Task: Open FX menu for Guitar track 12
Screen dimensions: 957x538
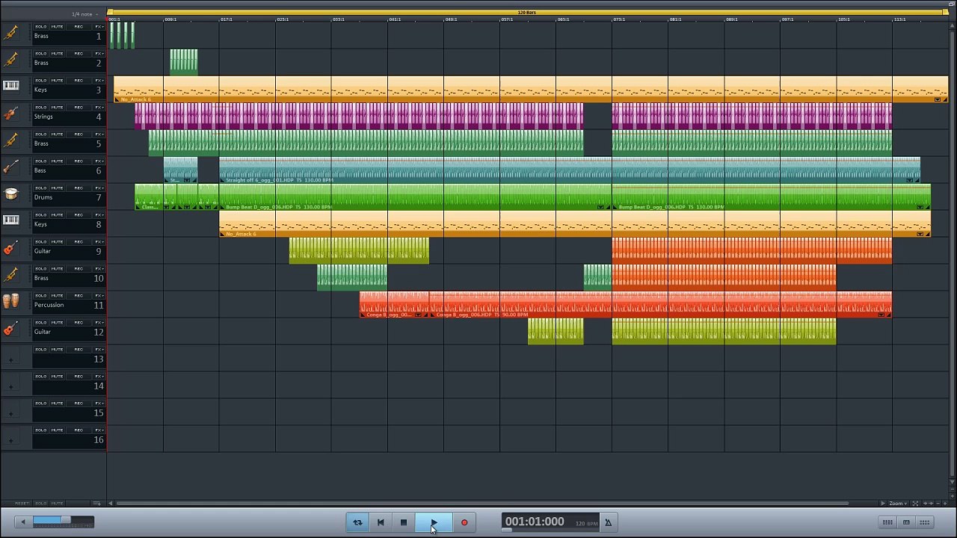Action: 99,323
